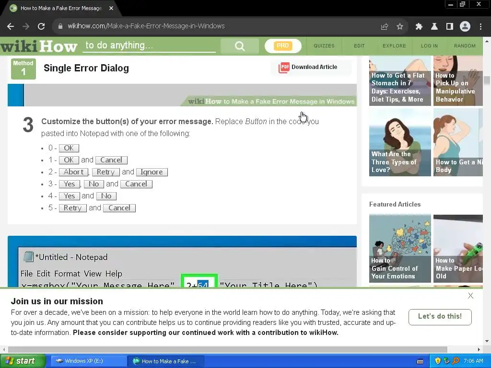
Task: Click the 'Abort' key label in list
Action: 73,172
